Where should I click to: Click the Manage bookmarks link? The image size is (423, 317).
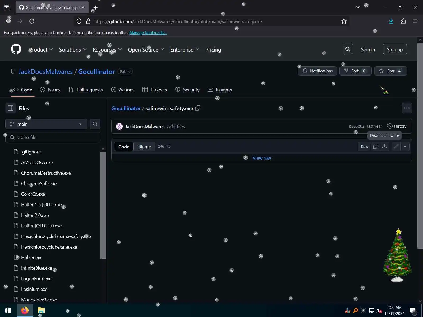(148, 32)
